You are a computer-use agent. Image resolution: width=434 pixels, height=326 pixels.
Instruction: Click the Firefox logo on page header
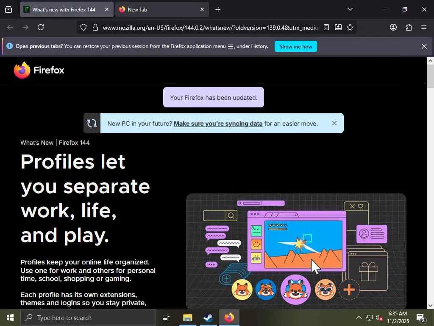[x=39, y=70]
